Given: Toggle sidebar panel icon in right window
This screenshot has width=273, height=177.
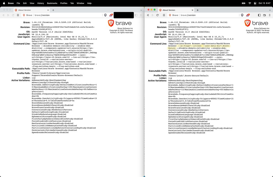Looking at the screenshot, I should pyautogui.click(x=259, y=15).
